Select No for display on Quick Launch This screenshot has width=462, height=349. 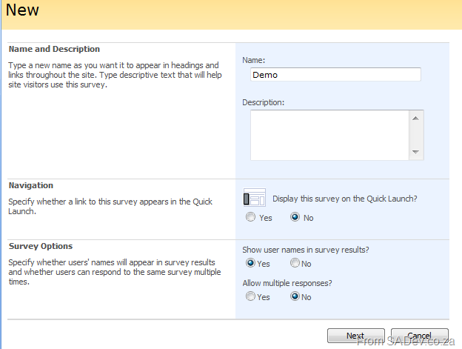[x=295, y=218]
